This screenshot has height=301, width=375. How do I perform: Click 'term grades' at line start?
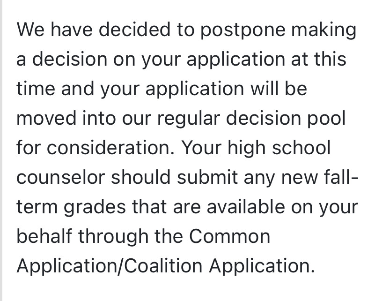pyautogui.click(x=71, y=207)
